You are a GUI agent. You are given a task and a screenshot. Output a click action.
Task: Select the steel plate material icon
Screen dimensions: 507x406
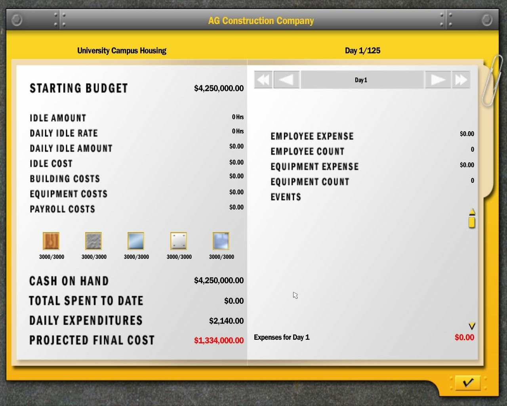(179, 241)
